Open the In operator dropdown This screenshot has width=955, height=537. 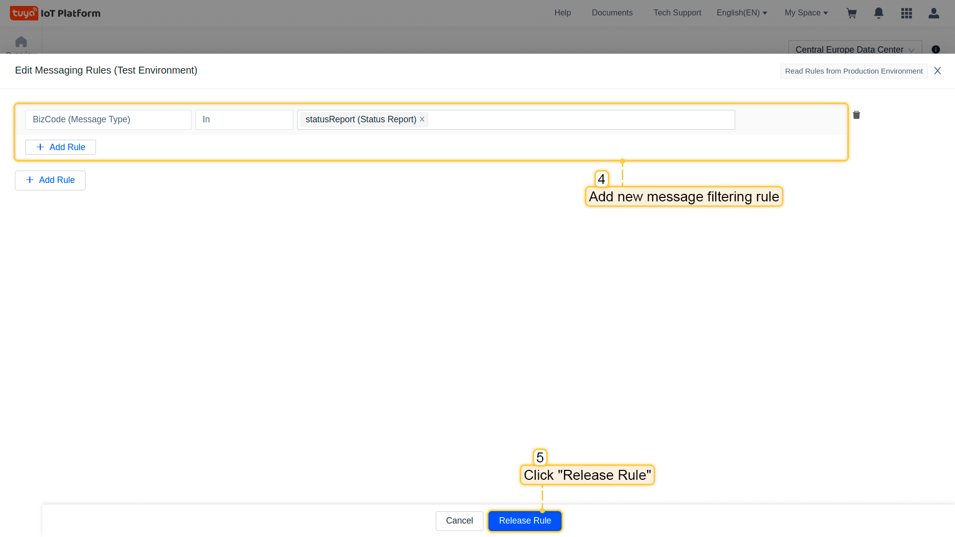pos(244,120)
